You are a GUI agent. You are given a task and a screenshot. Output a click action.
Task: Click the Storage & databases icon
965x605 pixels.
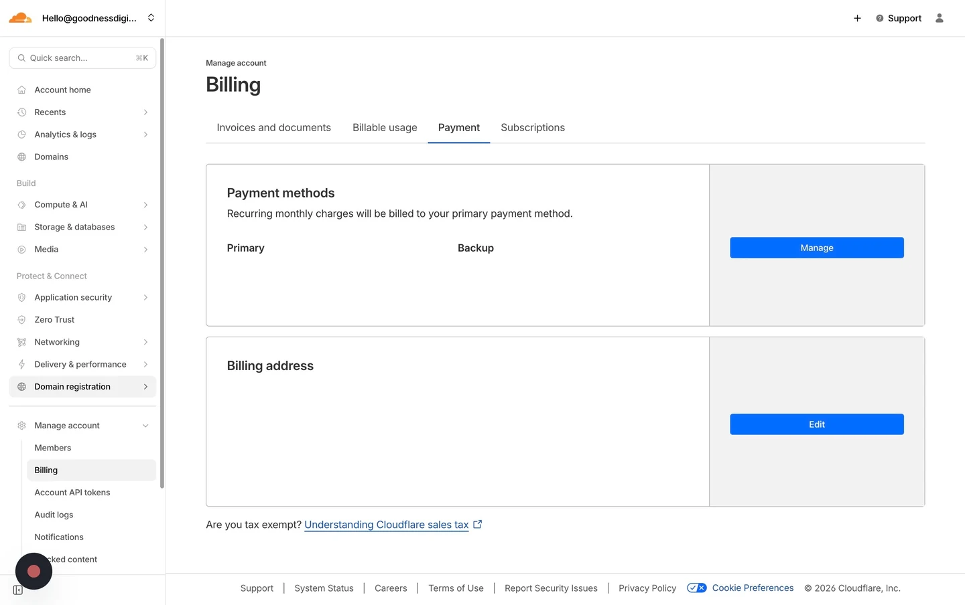coord(21,227)
